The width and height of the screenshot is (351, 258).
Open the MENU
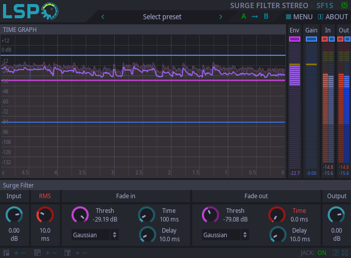tap(299, 17)
